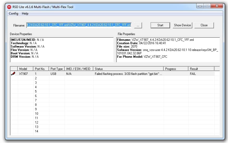Click the Progress column header
The width and height of the screenshot is (228, 143).
176,69
